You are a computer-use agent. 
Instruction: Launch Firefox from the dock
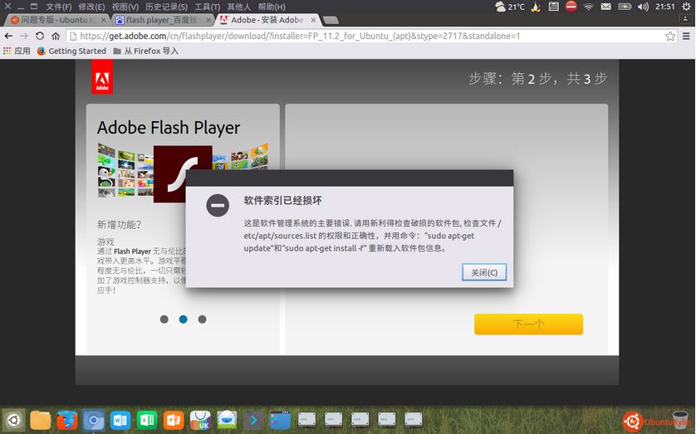pyautogui.click(x=67, y=420)
